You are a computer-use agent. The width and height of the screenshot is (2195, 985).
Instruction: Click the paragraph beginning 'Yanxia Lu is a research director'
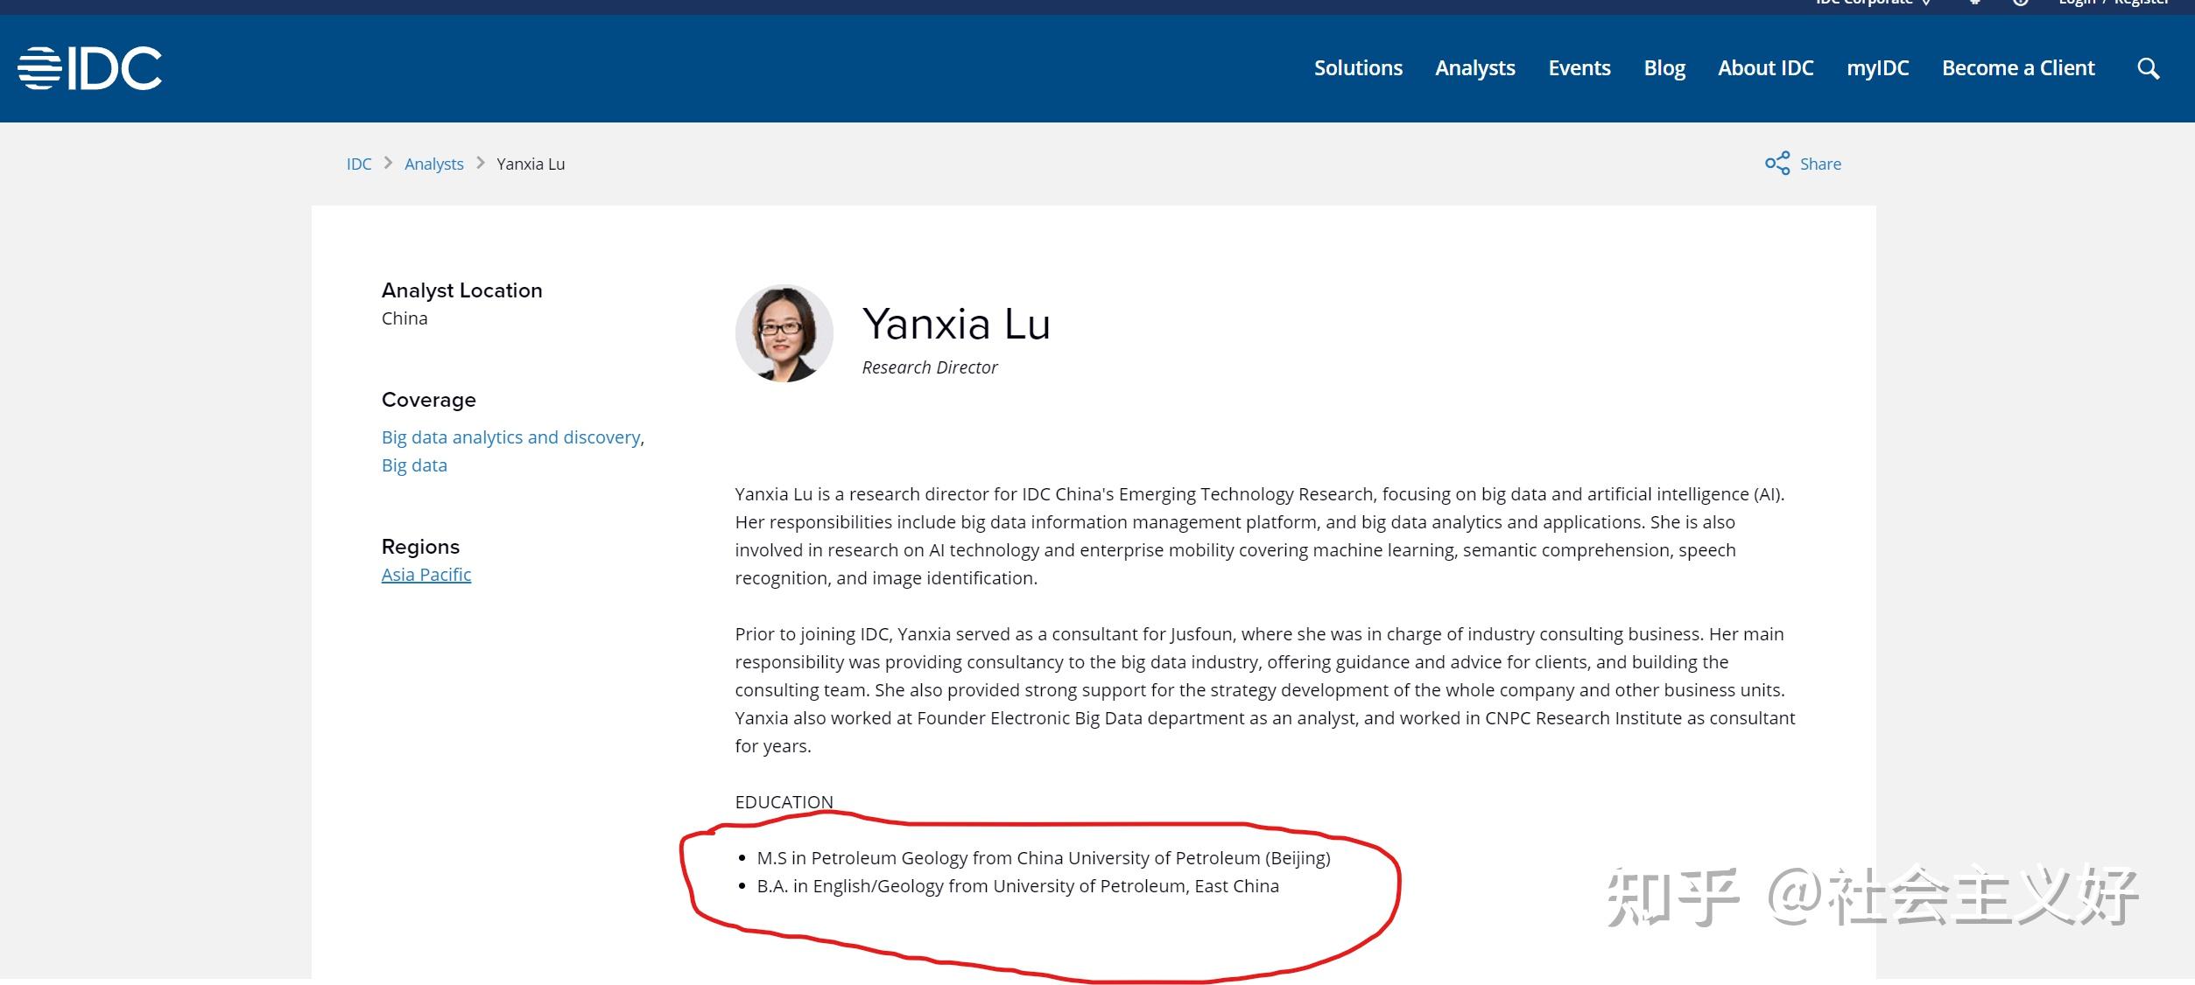pos(1260,536)
